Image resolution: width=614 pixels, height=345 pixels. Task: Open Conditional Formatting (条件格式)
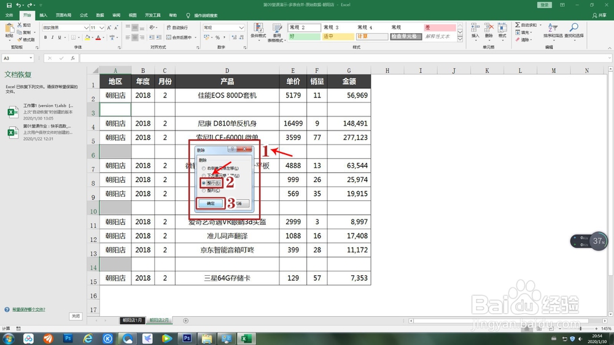[258, 32]
